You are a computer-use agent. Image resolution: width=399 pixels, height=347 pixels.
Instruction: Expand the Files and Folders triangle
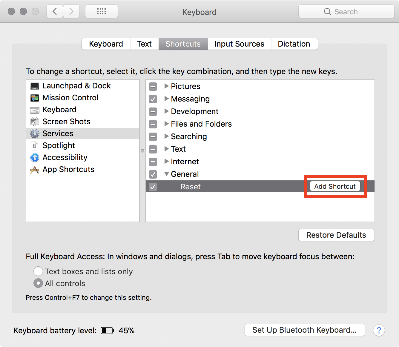(167, 124)
